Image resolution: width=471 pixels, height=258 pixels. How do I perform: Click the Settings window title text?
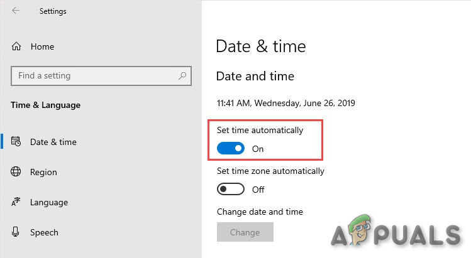pos(53,11)
